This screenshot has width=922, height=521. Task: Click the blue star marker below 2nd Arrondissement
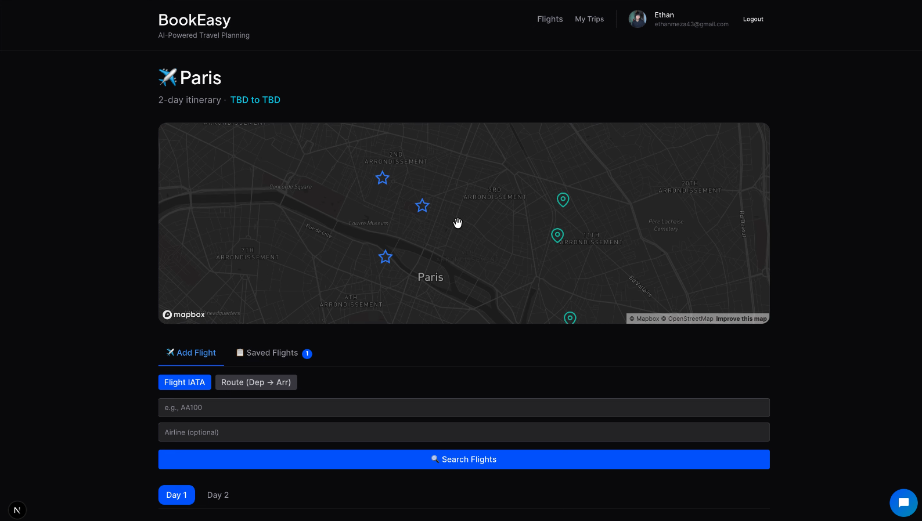(x=382, y=178)
